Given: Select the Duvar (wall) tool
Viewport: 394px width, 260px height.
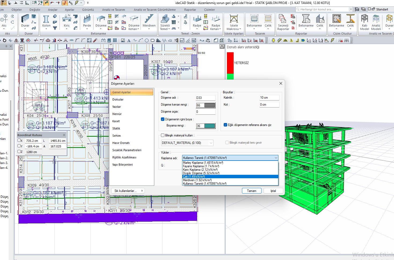Looking at the screenshot, I should tap(25, 21).
